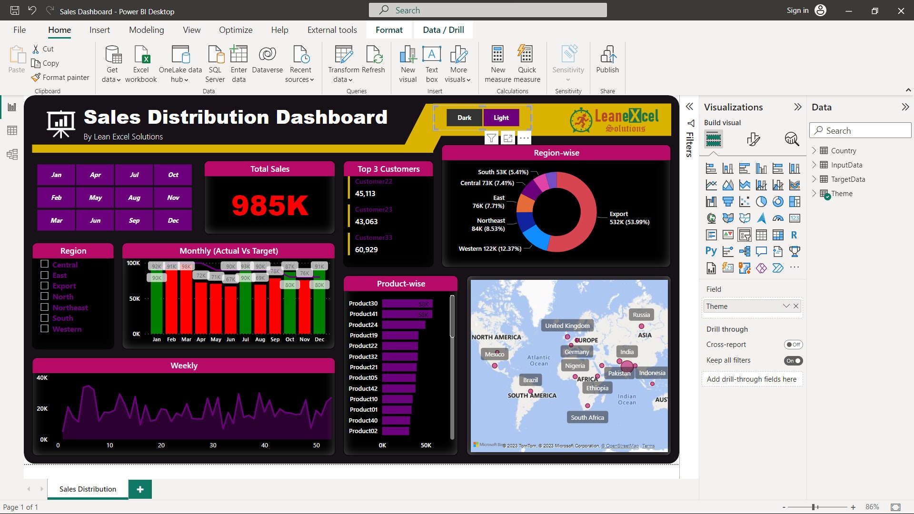The image size is (914, 514).
Task: Check the Central region checkbox
Action: coord(45,264)
